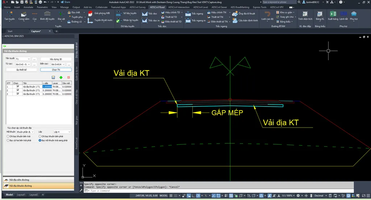Switch to the Annotate ribbon tab
This screenshot has width=371, height=200.
[x=28, y=7]
